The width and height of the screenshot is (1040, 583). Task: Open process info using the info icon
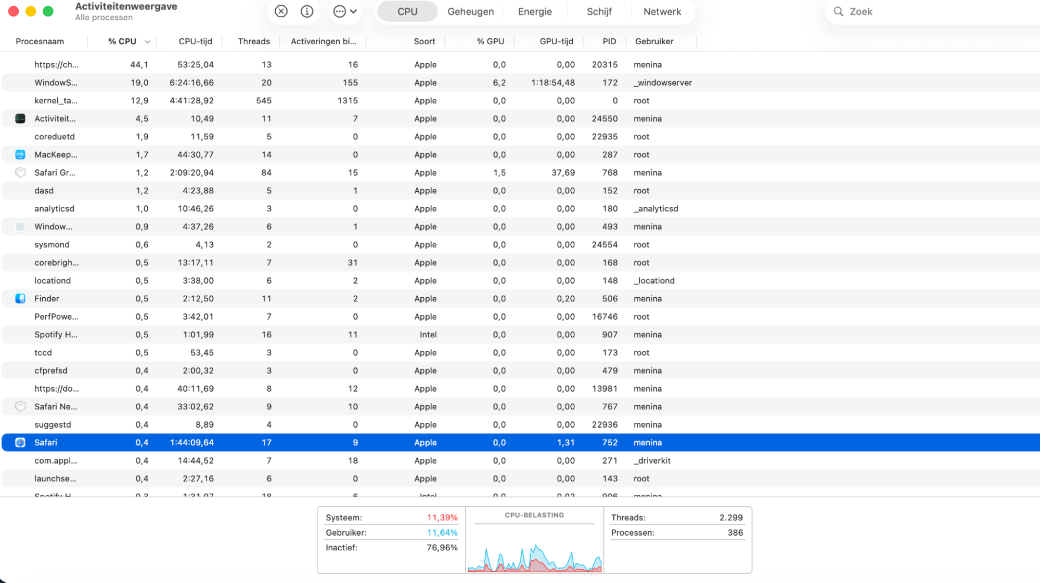306,11
